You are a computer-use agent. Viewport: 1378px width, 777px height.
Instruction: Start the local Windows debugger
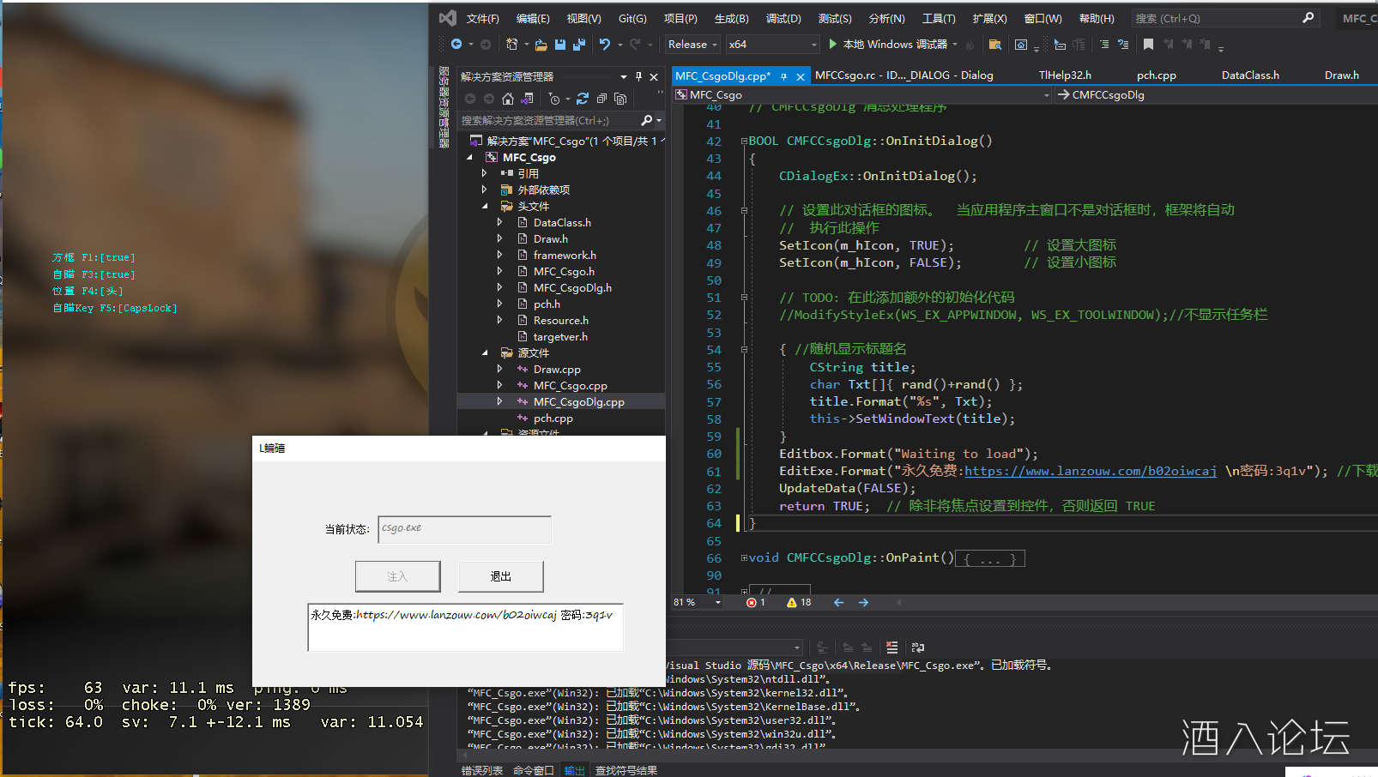888,45
